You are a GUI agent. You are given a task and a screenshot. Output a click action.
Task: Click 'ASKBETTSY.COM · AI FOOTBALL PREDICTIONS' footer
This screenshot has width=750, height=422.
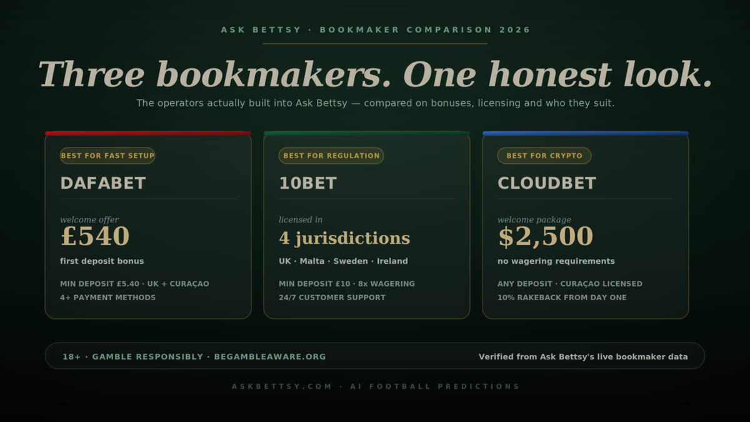pos(376,386)
